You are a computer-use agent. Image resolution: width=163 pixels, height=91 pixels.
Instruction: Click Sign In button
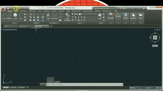click(123, 8)
